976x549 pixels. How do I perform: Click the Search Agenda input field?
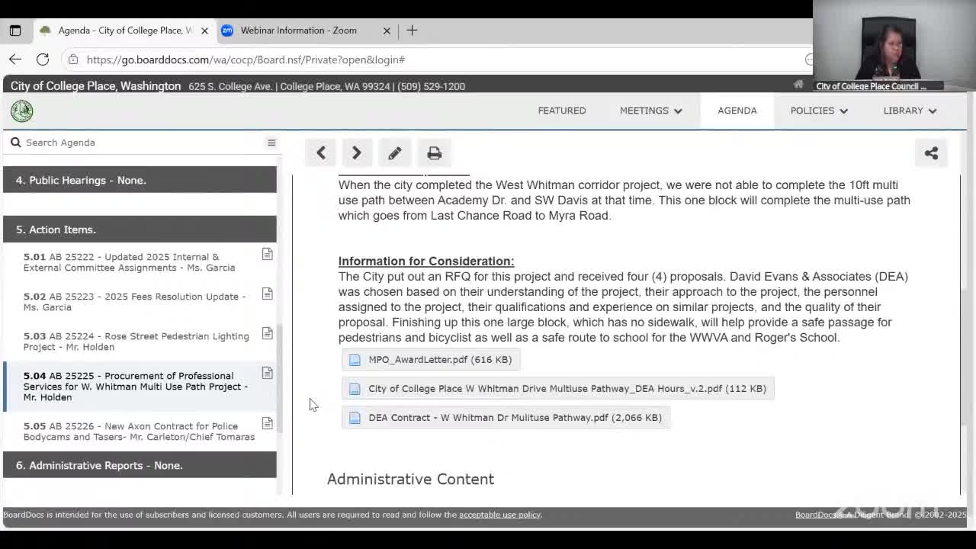137,143
